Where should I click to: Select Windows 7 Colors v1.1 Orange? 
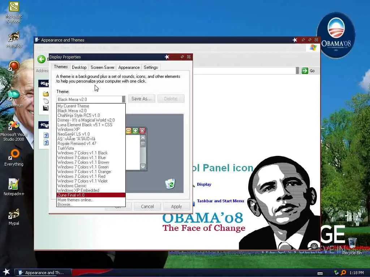(x=91, y=172)
